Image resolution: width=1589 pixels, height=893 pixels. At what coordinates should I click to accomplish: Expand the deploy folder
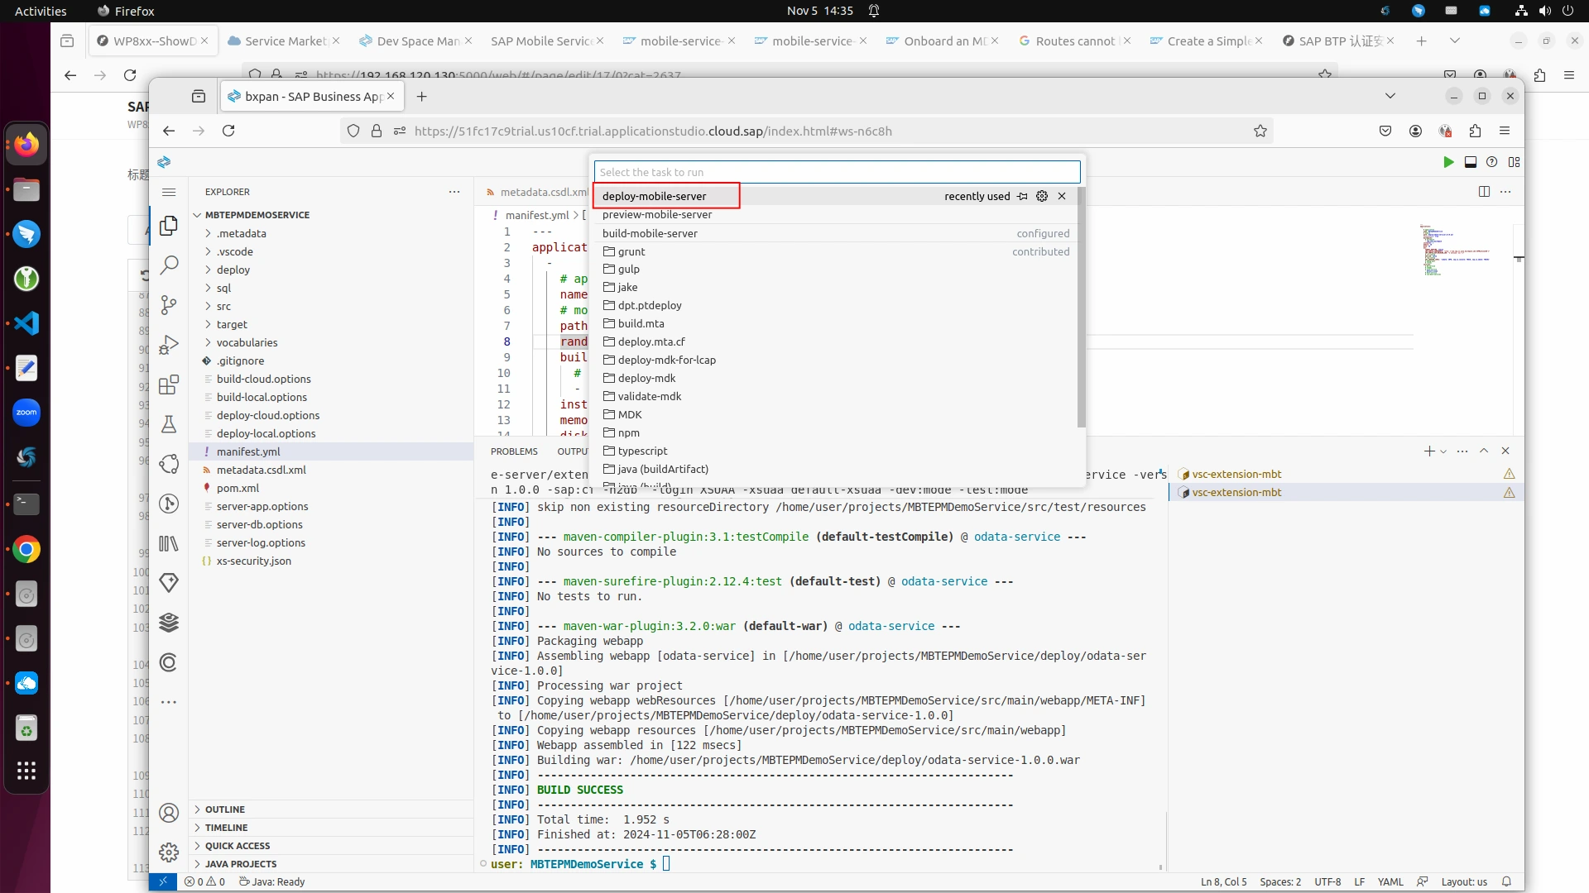(x=331, y=270)
